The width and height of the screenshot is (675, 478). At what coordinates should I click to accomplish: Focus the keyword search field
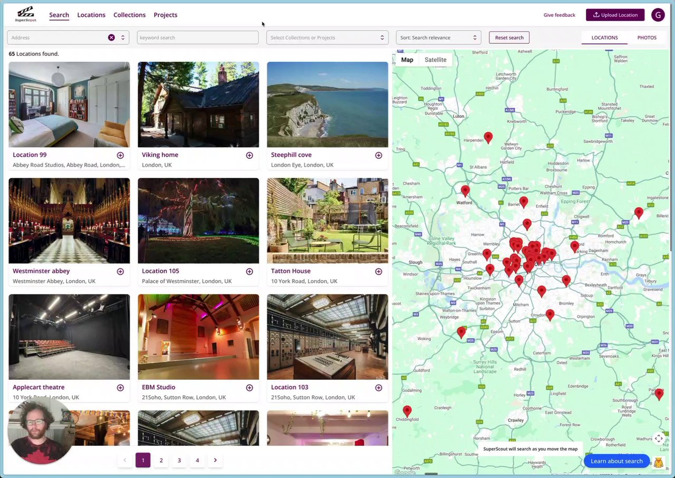tap(198, 37)
